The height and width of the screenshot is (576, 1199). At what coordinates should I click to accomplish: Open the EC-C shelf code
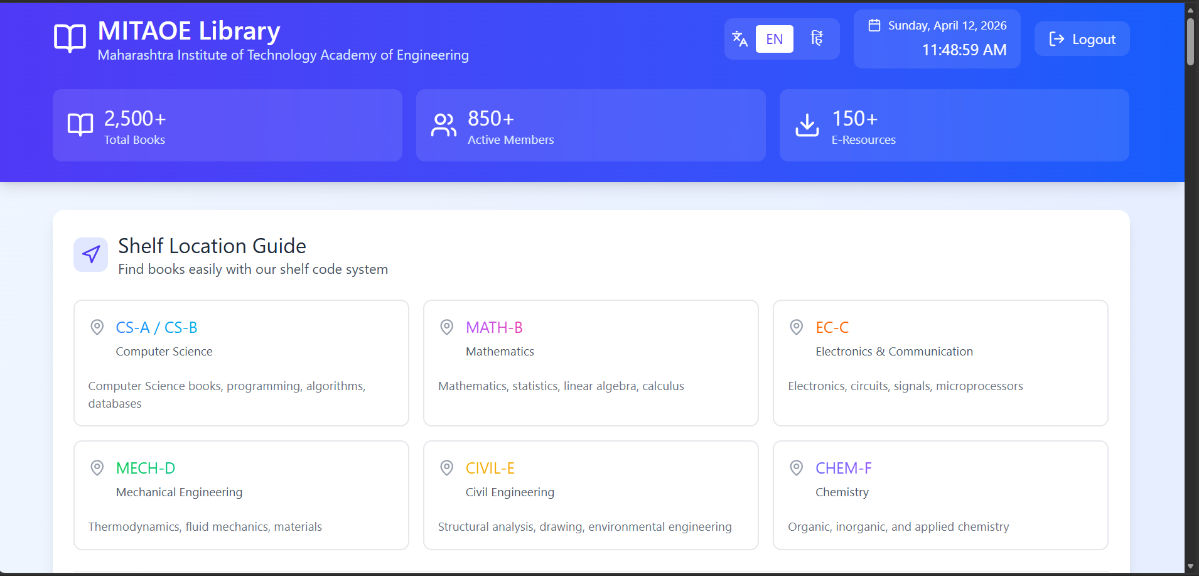coord(832,327)
